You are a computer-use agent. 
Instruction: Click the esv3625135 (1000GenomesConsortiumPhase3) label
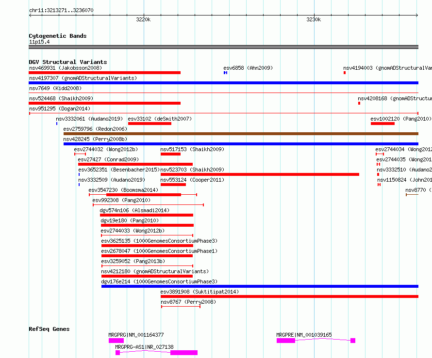159,241
